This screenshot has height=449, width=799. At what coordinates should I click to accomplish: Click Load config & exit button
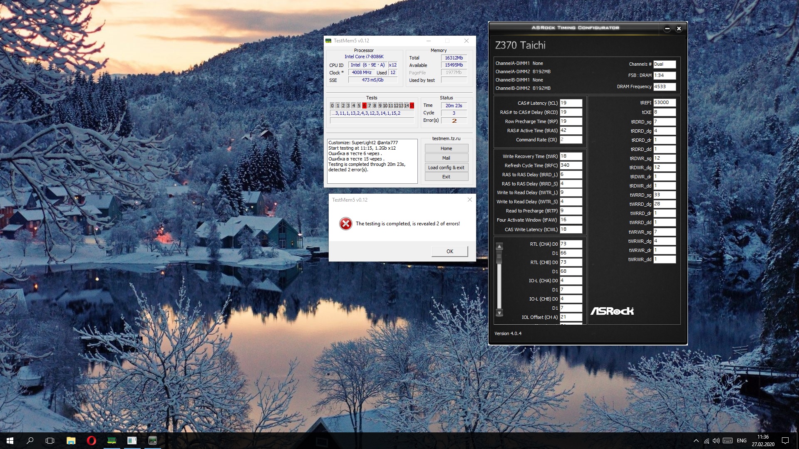(x=446, y=168)
